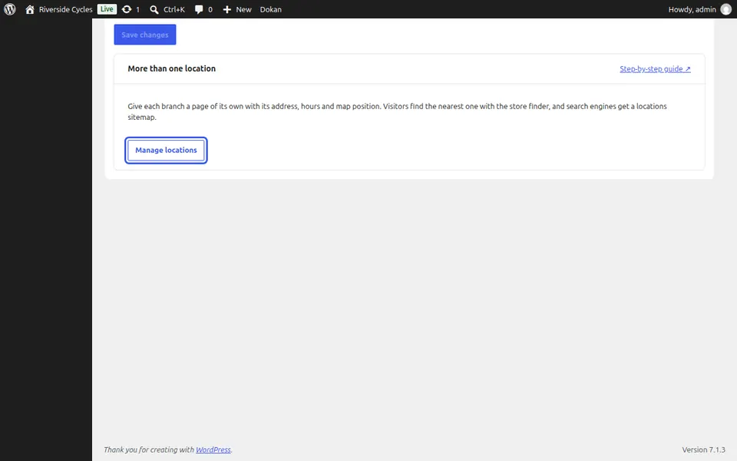
Task: Open the New content menu
Action: (237, 9)
